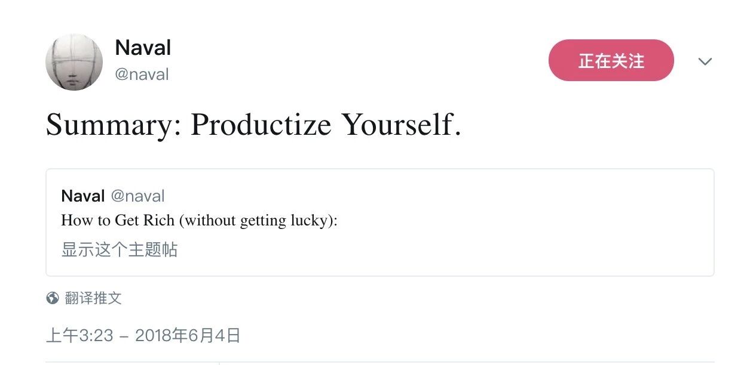Click the globe translate icon
The height and width of the screenshot is (365, 753).
(x=53, y=298)
